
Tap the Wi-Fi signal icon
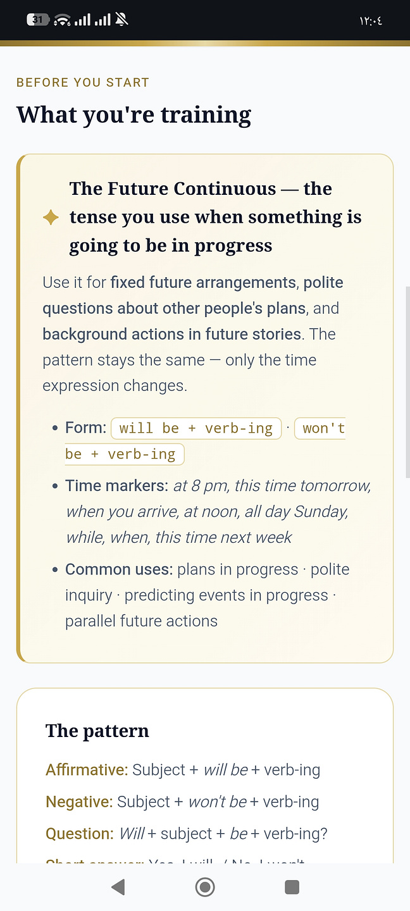coord(62,20)
